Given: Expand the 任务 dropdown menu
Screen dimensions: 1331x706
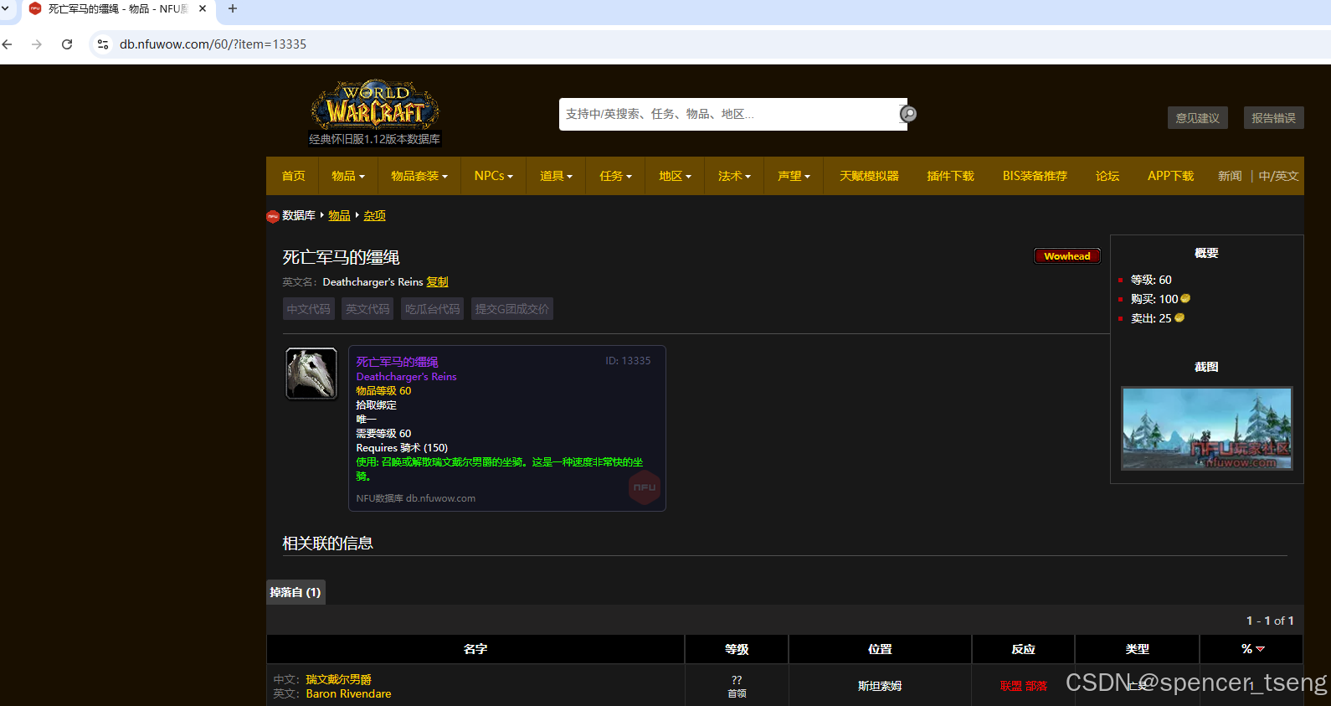Looking at the screenshot, I should 615,176.
